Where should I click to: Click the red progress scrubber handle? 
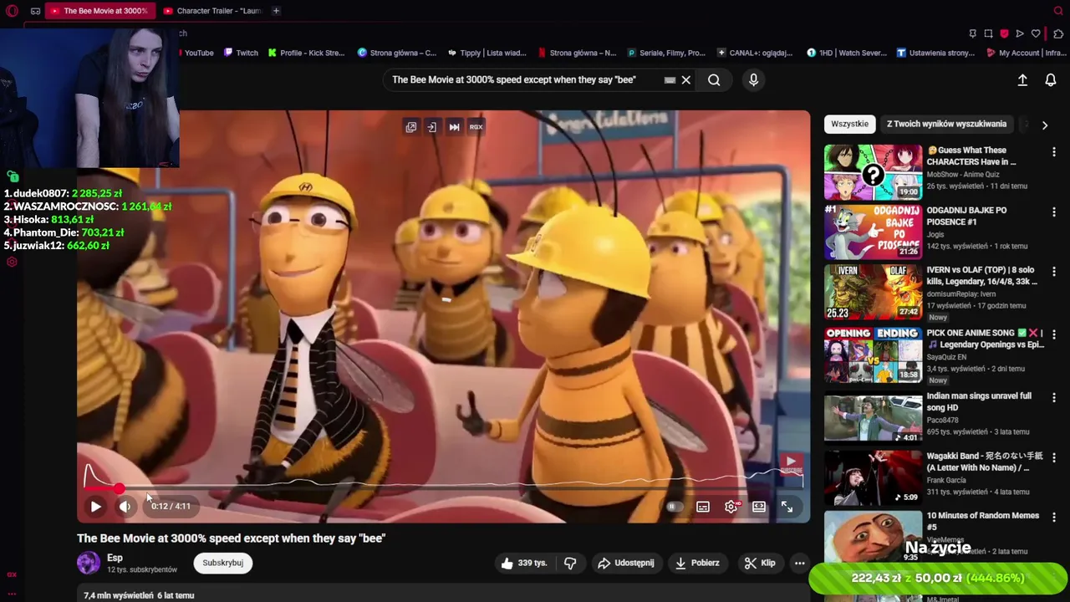120,489
